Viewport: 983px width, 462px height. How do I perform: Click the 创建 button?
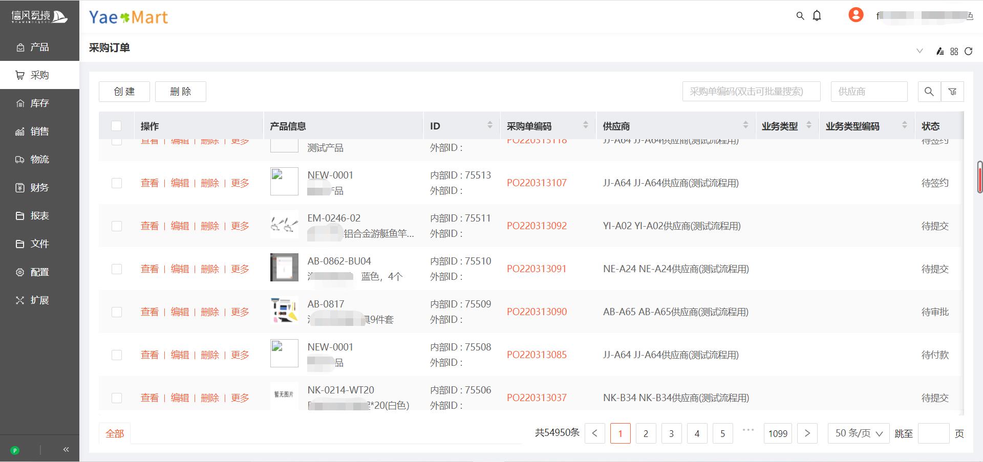(124, 92)
